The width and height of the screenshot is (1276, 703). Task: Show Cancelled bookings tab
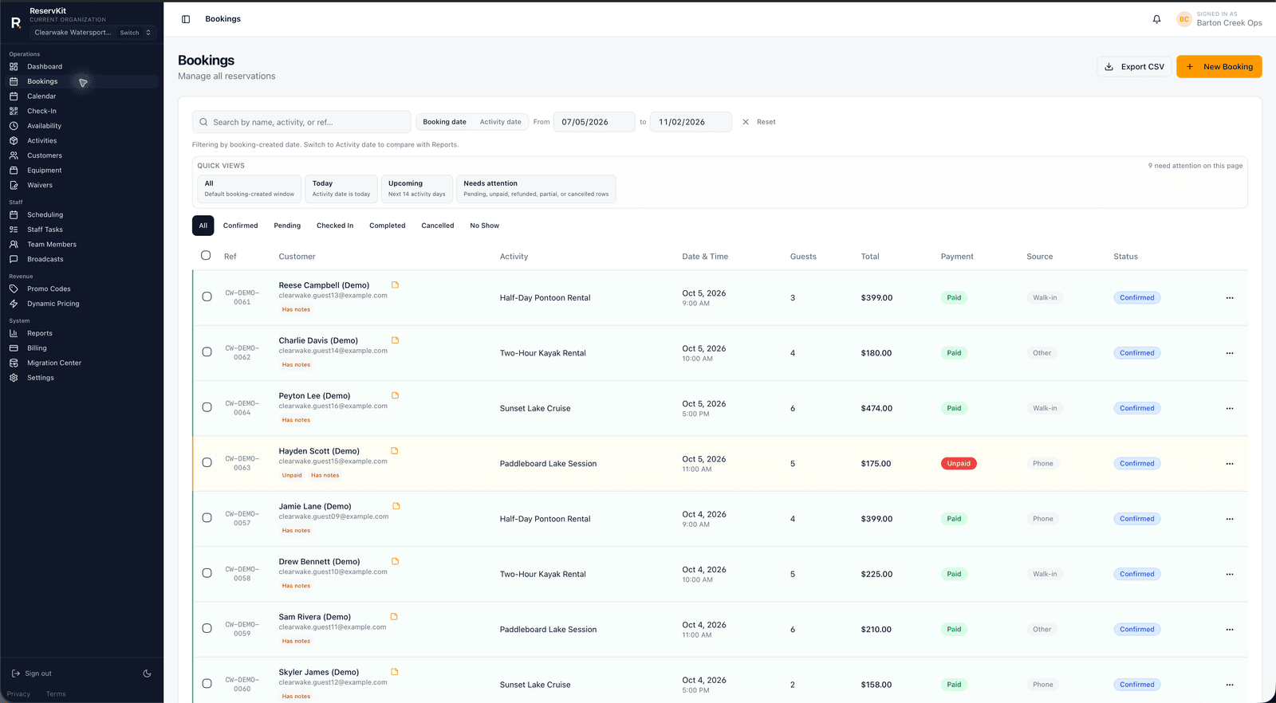click(438, 226)
